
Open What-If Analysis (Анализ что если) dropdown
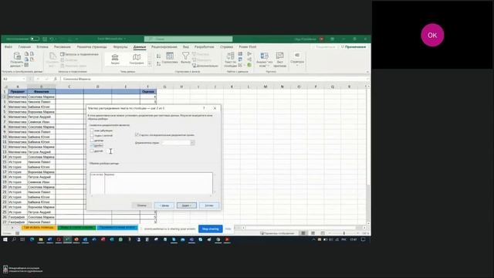point(264,59)
